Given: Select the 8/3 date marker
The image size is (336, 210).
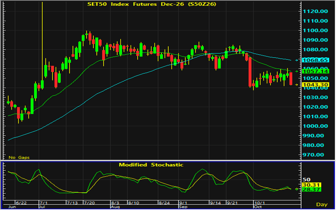Looking at the screenshot, I should point(115,203).
